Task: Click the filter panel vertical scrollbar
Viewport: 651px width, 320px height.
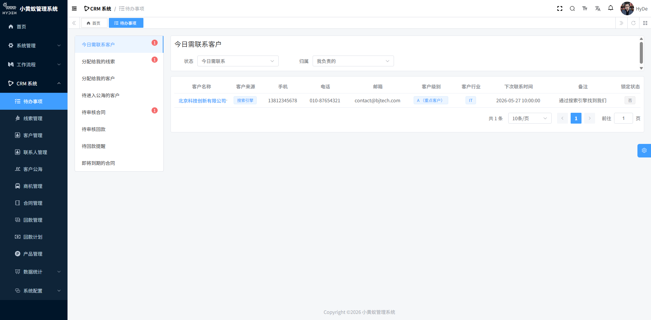Action: [641, 53]
